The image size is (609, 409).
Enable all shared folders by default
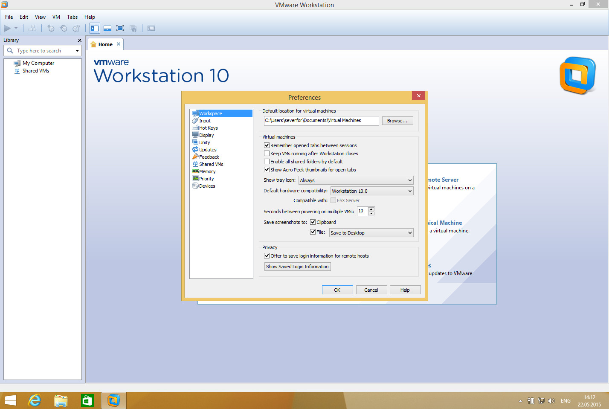267,162
